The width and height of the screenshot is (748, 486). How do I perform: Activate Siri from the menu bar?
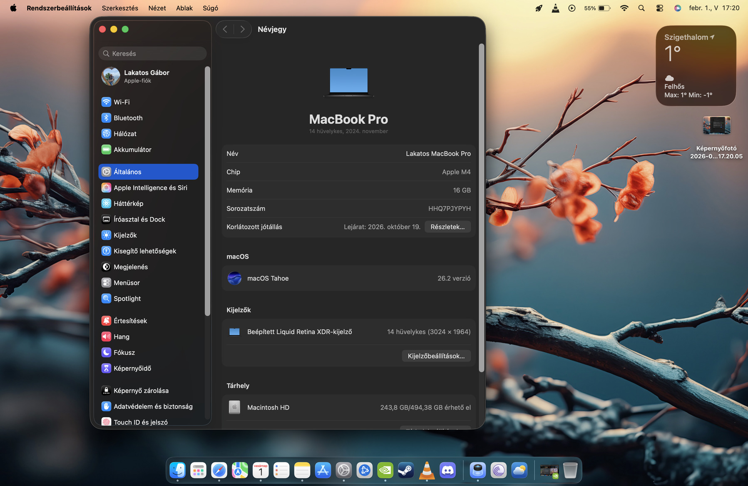pyautogui.click(x=678, y=8)
